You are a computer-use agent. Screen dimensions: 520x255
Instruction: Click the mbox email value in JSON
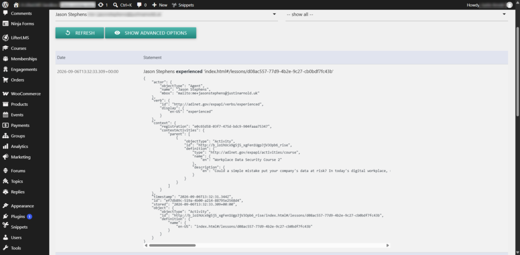[217, 93]
